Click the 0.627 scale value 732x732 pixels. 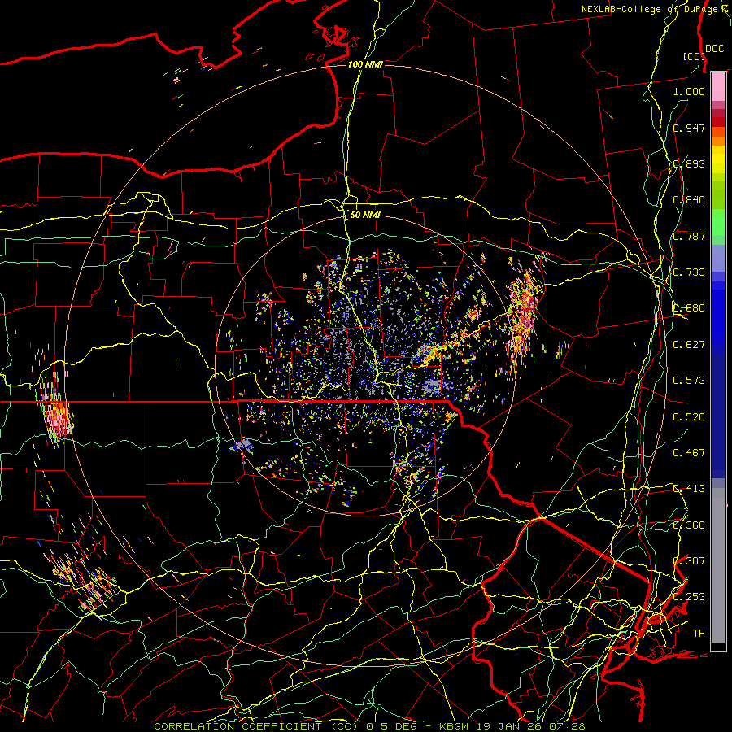(x=689, y=345)
